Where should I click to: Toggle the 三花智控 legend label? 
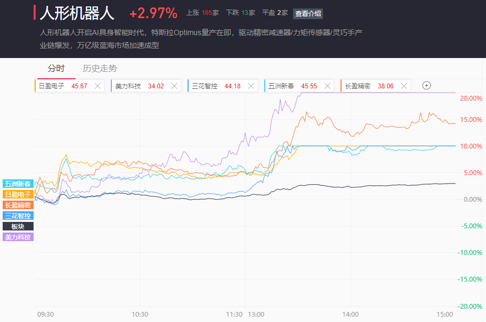coord(18,216)
